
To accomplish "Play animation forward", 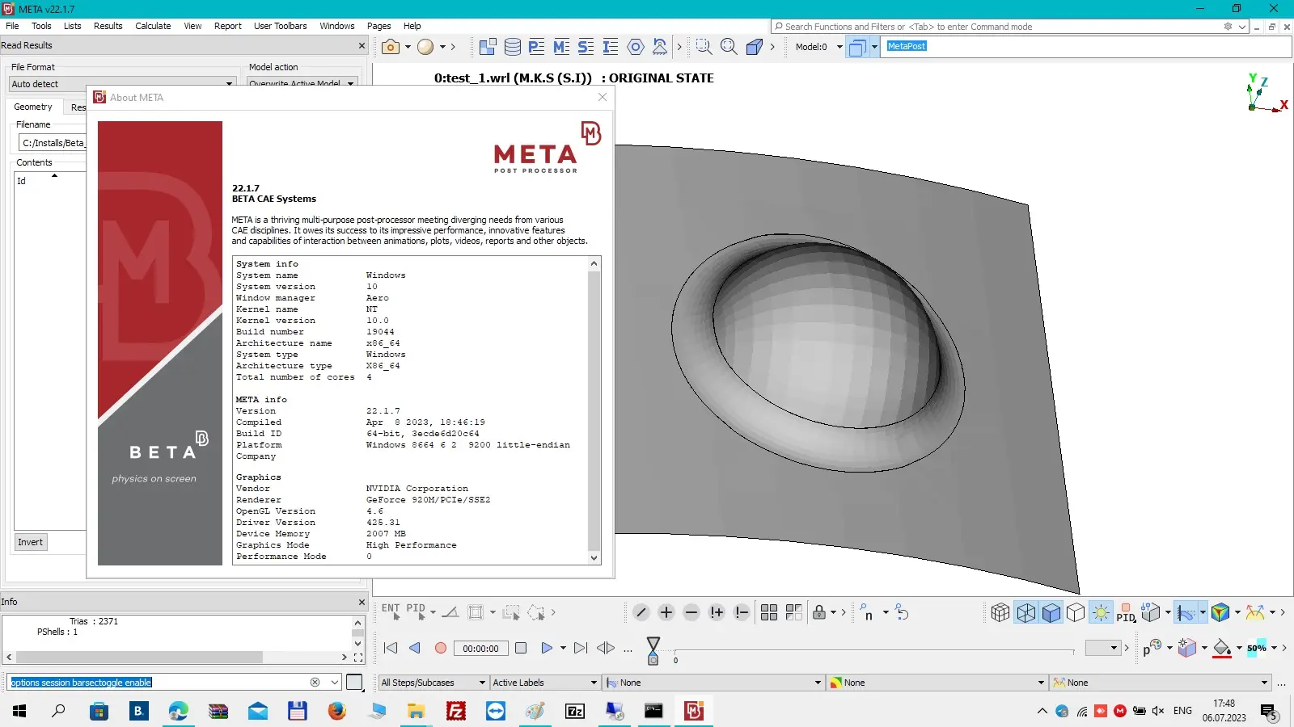I will (x=547, y=648).
